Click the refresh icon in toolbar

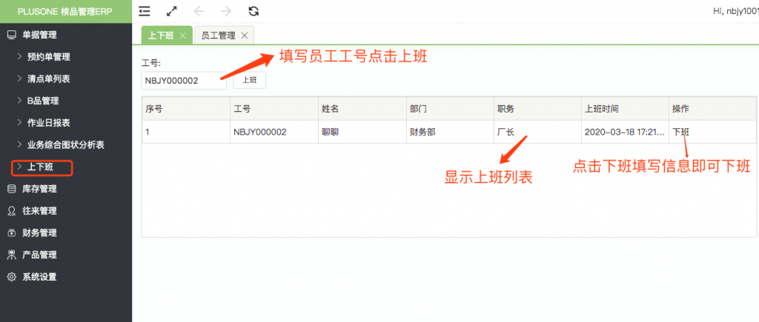click(x=253, y=12)
